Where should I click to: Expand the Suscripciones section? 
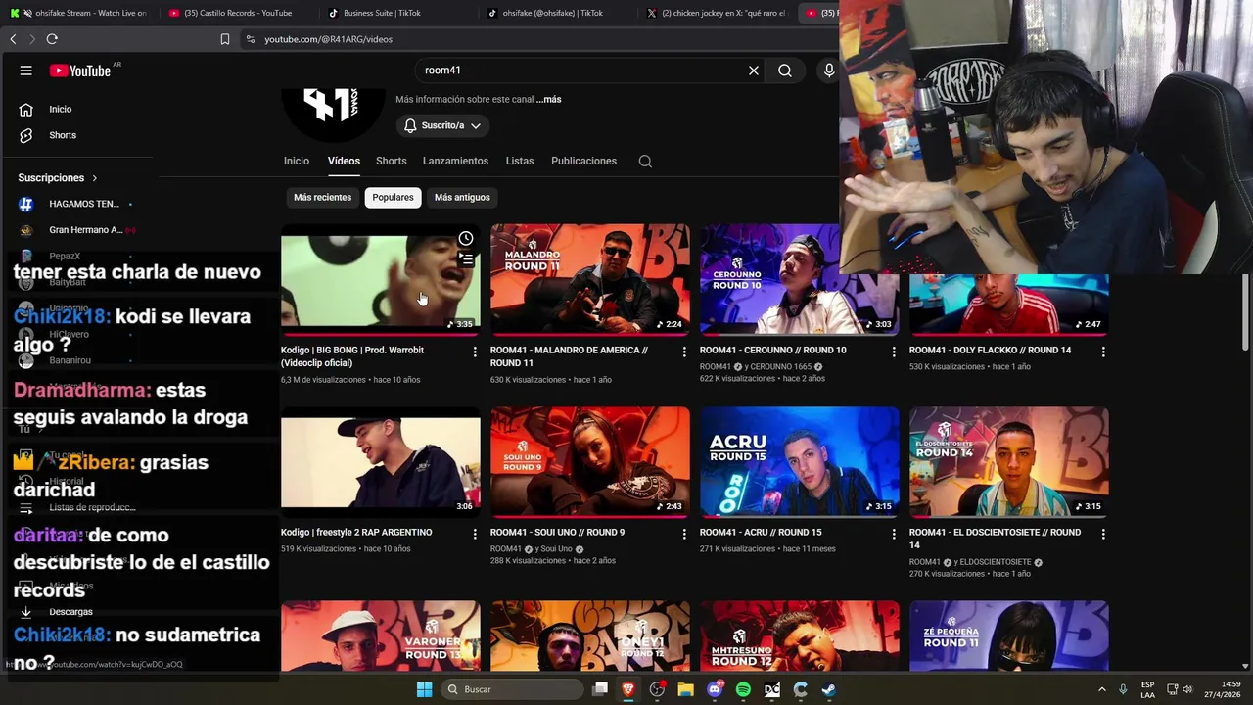click(x=58, y=178)
